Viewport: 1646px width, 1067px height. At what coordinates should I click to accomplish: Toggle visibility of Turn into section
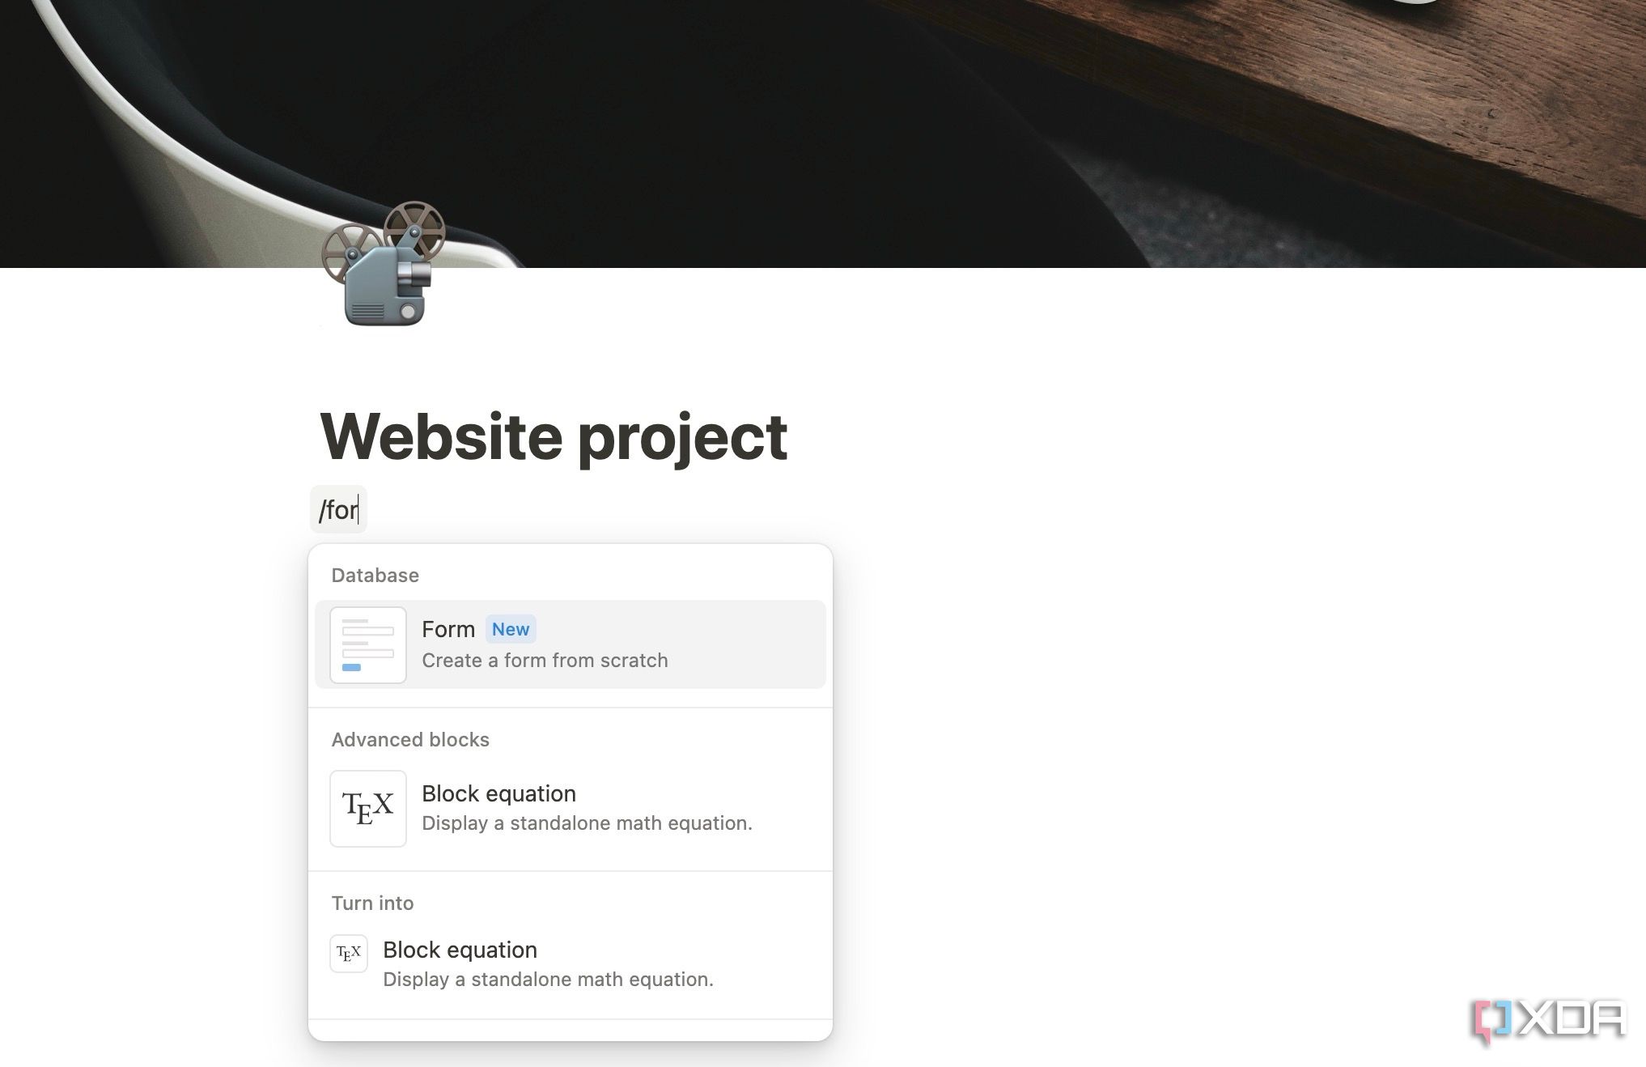[x=372, y=903]
